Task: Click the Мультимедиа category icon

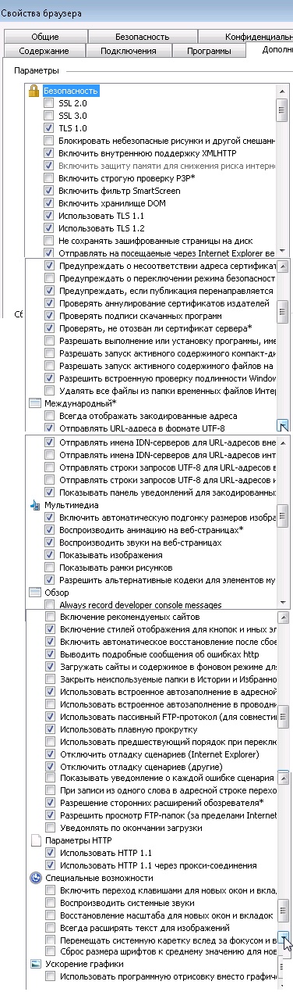Action: coord(34,505)
